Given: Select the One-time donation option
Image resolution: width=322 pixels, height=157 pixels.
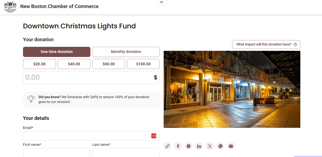Looking at the screenshot, I should [x=56, y=52].
